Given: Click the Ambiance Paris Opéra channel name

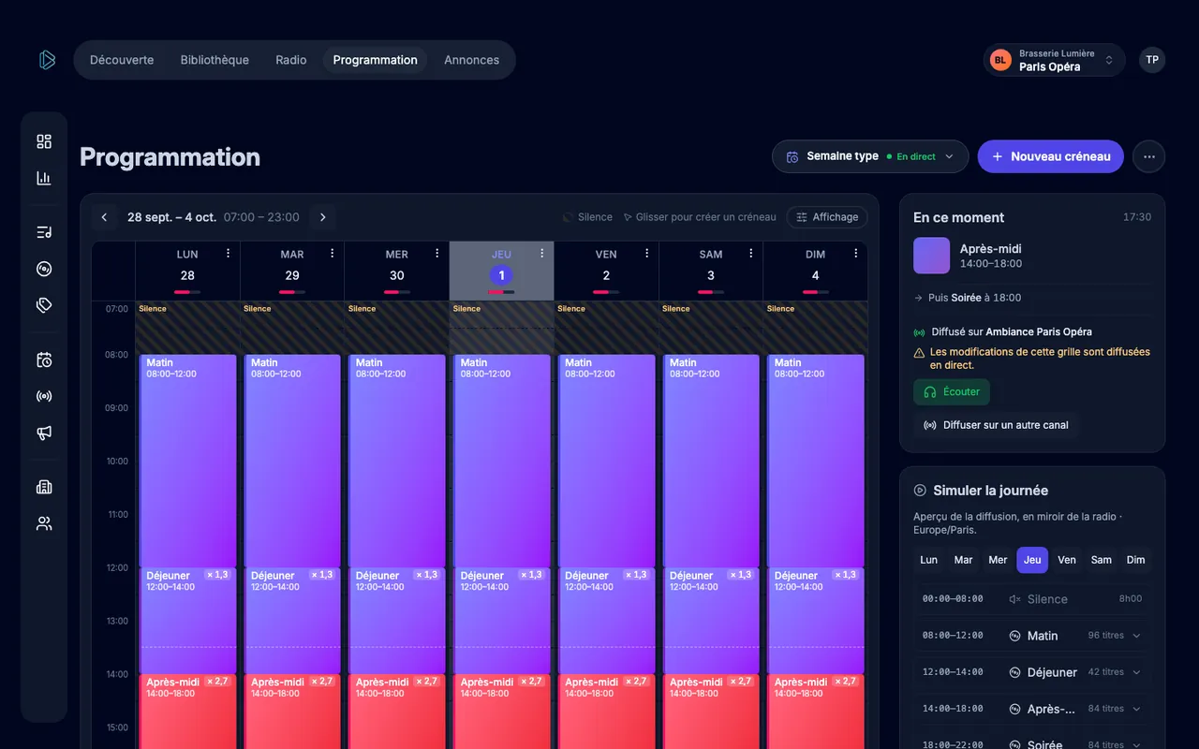Looking at the screenshot, I should coord(1039,331).
